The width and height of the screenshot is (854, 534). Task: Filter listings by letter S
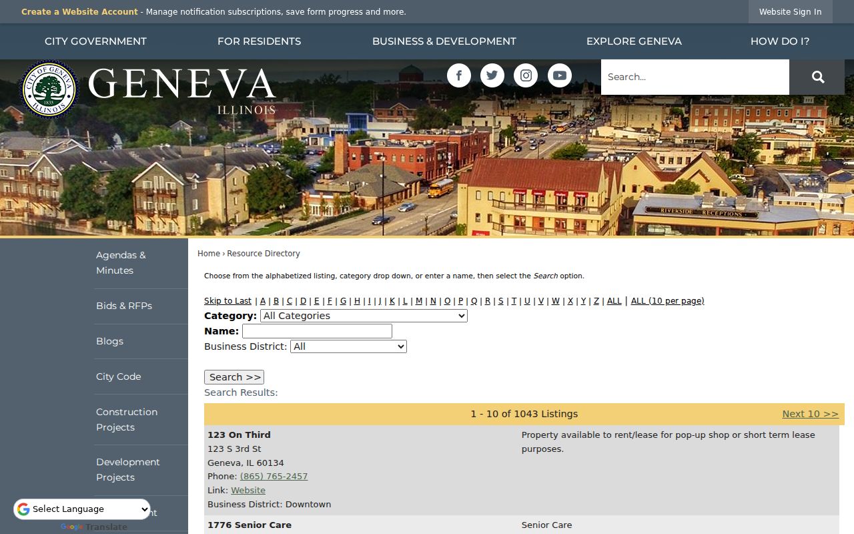(501, 301)
